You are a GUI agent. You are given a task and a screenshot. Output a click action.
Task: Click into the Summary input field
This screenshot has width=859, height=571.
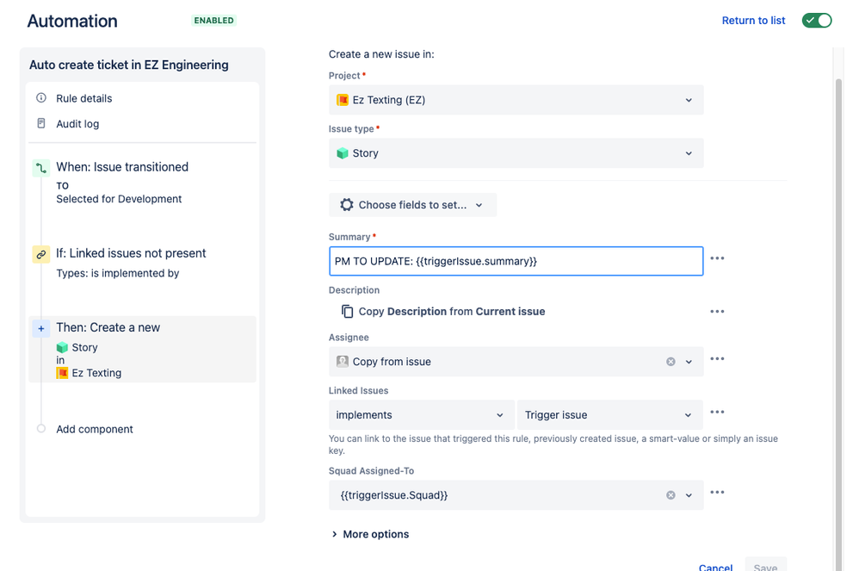[516, 261]
